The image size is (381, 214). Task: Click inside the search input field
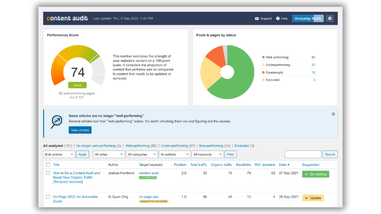click(x=303, y=154)
